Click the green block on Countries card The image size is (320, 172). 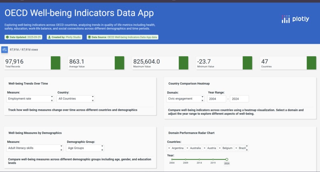pyautogui.click(x=311, y=63)
